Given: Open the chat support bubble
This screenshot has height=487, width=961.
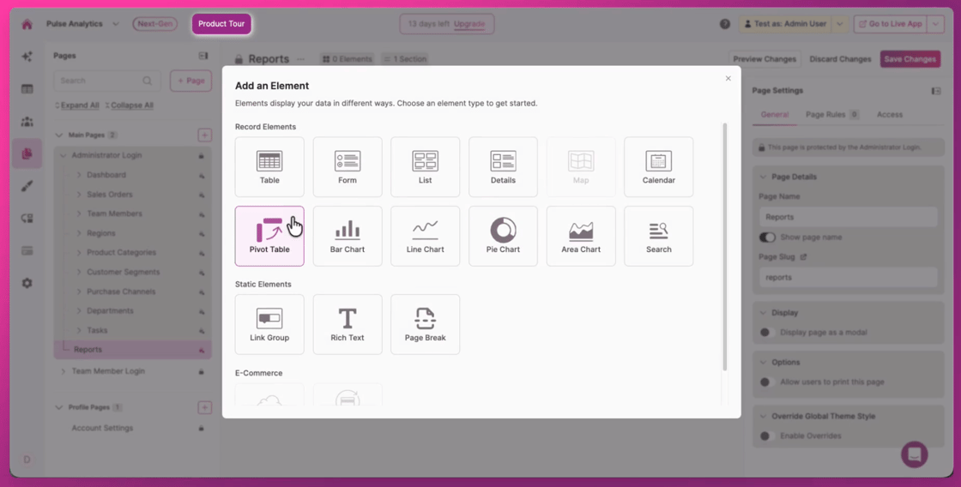Looking at the screenshot, I should click(915, 454).
